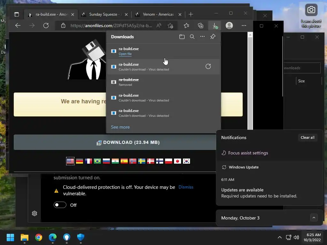Viewport: 327px width, 245px height.
Task: Click File Explorer search downloads box
Action: pyautogui.click(x=302, y=68)
